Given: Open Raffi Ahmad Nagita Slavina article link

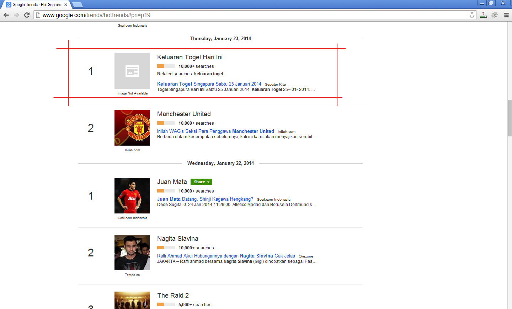Looking at the screenshot, I should [x=226, y=256].
